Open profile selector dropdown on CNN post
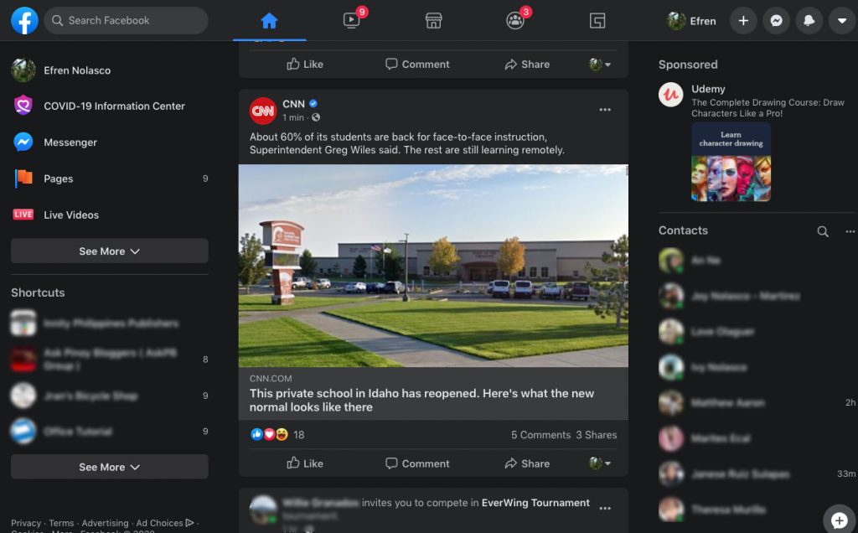858x533 pixels. [x=600, y=463]
